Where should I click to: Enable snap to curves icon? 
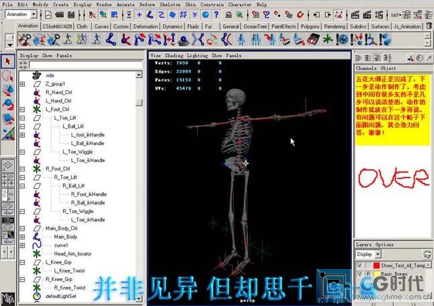267,15
